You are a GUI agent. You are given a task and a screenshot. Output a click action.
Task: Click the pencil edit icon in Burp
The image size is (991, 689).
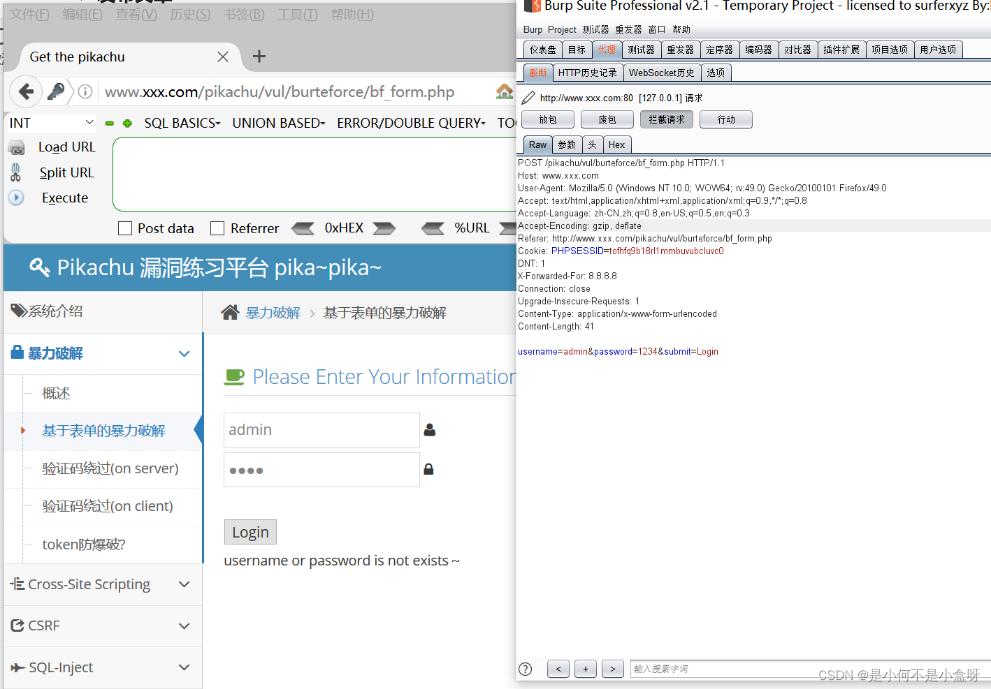[x=528, y=98]
